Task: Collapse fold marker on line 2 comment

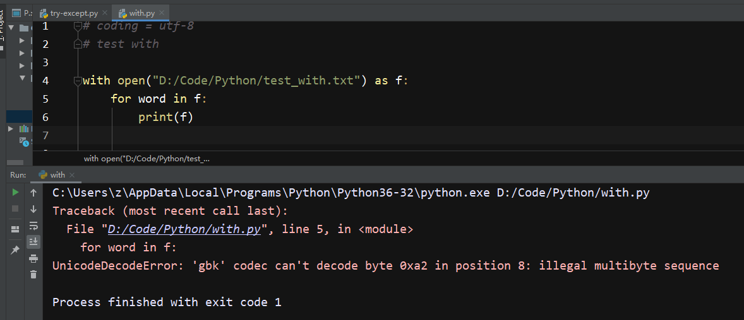Action: pos(78,44)
